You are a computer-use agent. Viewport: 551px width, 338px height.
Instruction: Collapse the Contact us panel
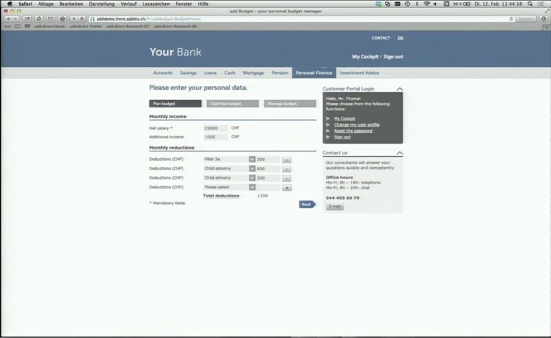[x=399, y=153]
